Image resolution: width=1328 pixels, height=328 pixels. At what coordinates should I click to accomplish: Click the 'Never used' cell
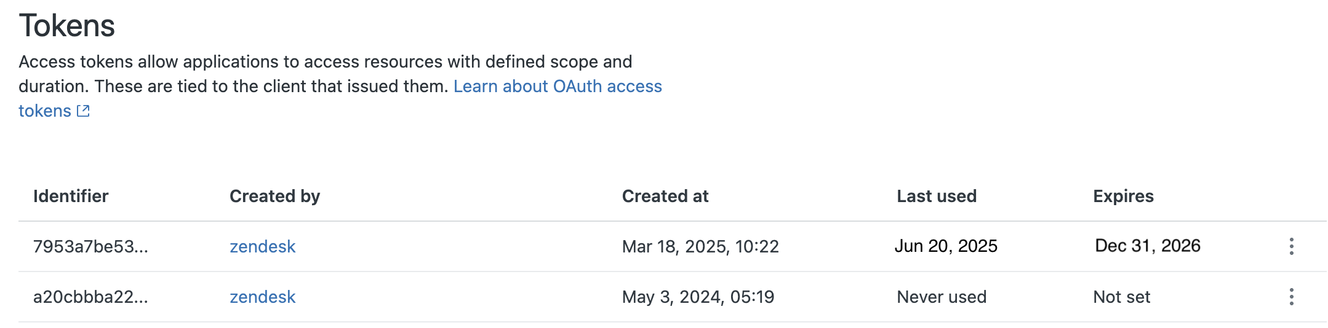point(942,297)
